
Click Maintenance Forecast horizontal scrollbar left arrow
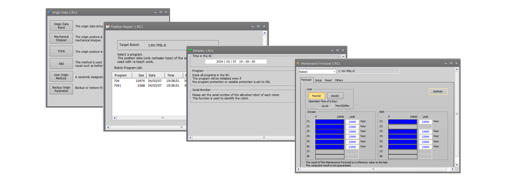298,169
